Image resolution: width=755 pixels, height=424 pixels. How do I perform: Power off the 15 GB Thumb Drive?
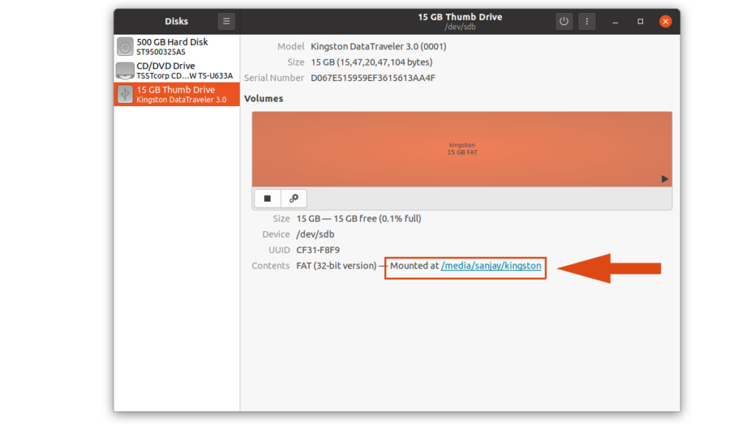click(x=563, y=21)
